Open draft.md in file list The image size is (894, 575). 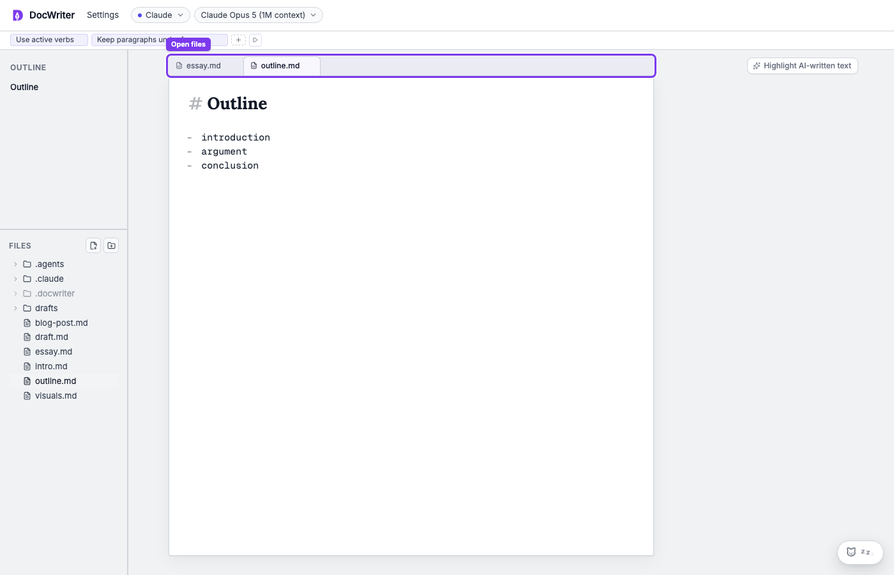[64, 337]
